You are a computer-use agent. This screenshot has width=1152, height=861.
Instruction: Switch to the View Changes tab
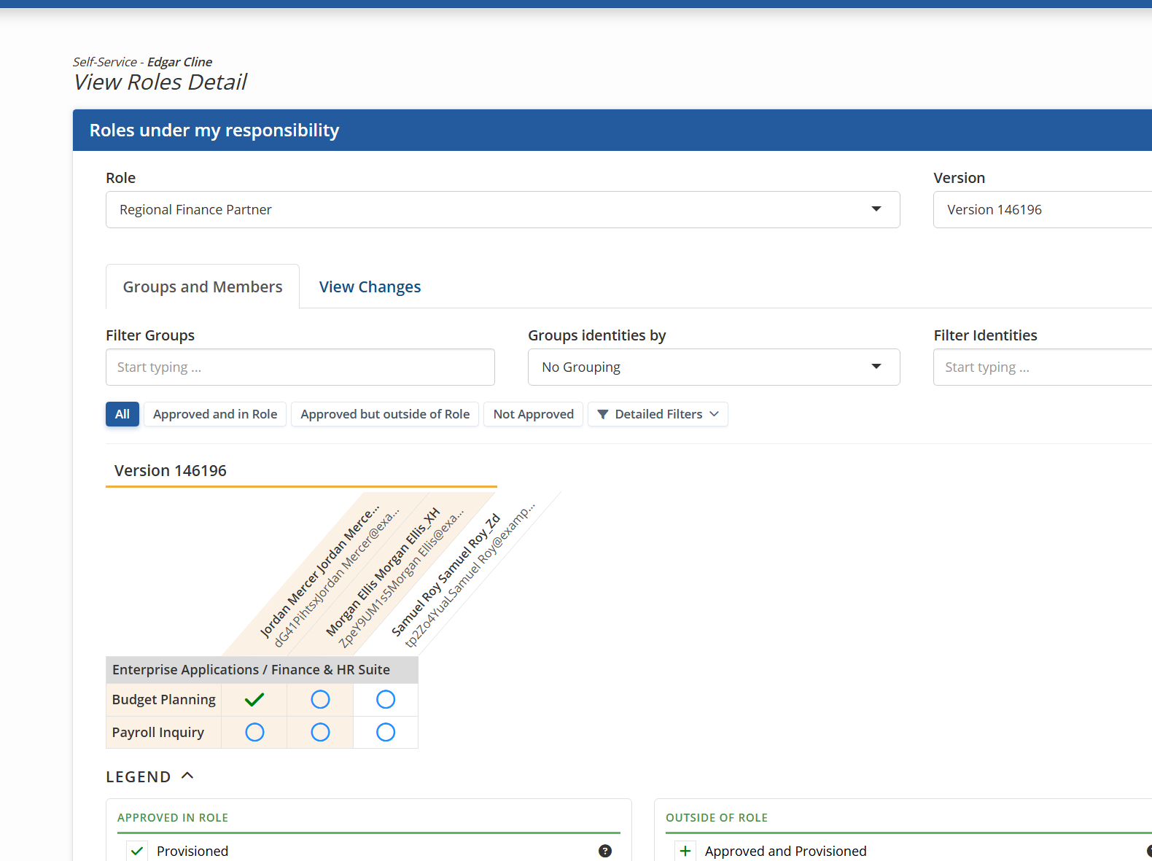click(370, 287)
